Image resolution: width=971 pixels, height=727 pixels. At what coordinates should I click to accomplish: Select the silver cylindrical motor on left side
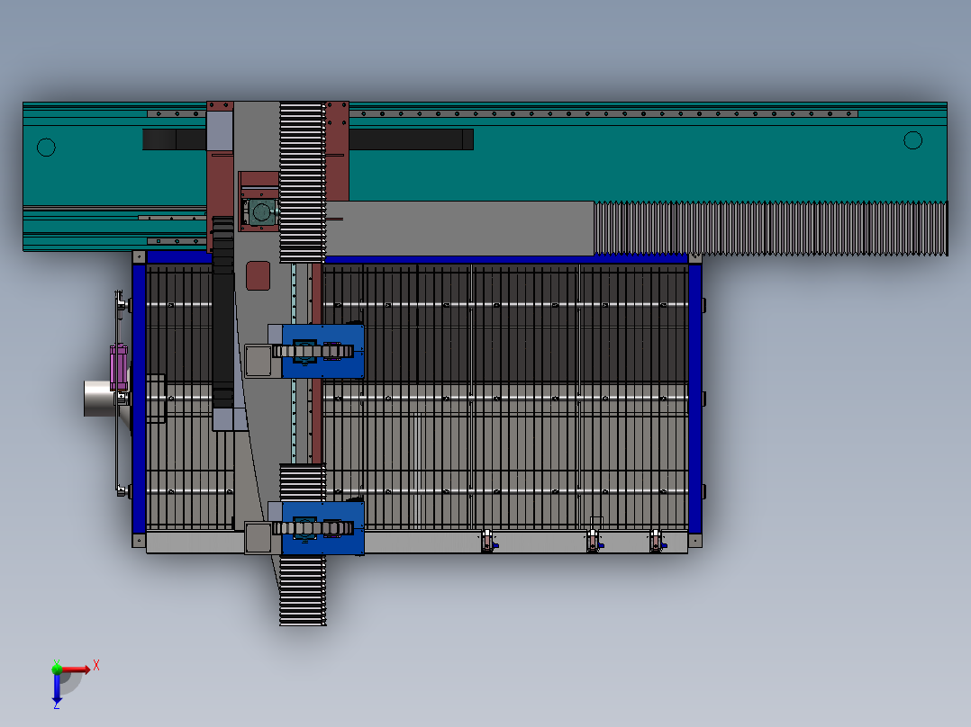tap(100, 399)
